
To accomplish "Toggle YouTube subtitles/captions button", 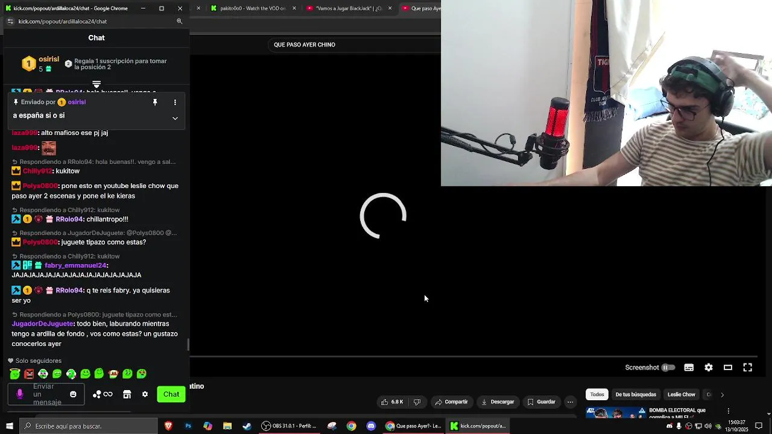I will (x=689, y=368).
